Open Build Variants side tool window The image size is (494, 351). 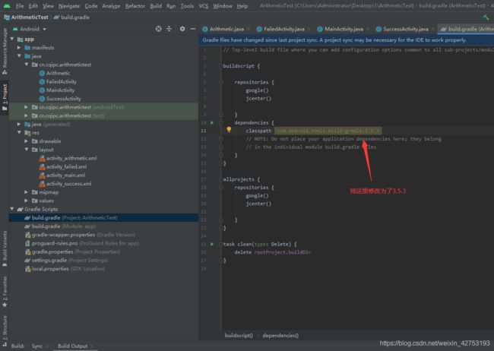tap(5, 249)
